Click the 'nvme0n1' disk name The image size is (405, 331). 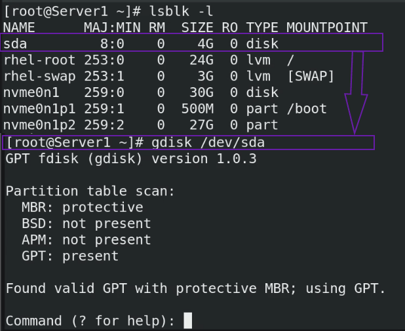click(x=31, y=92)
